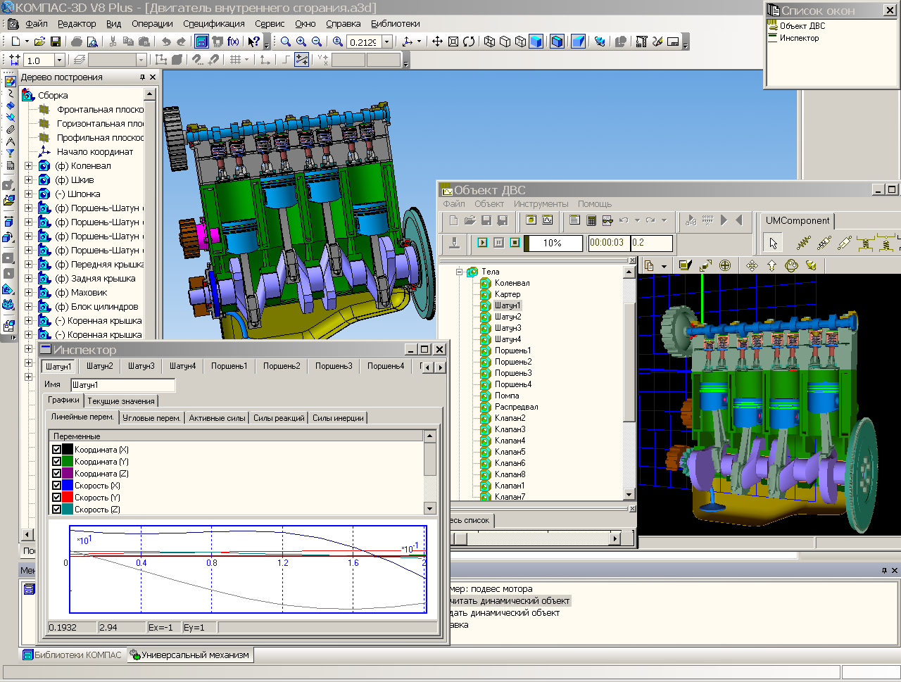
Task: Open the zoom scale dropdown 0.2129
Action: point(386,42)
